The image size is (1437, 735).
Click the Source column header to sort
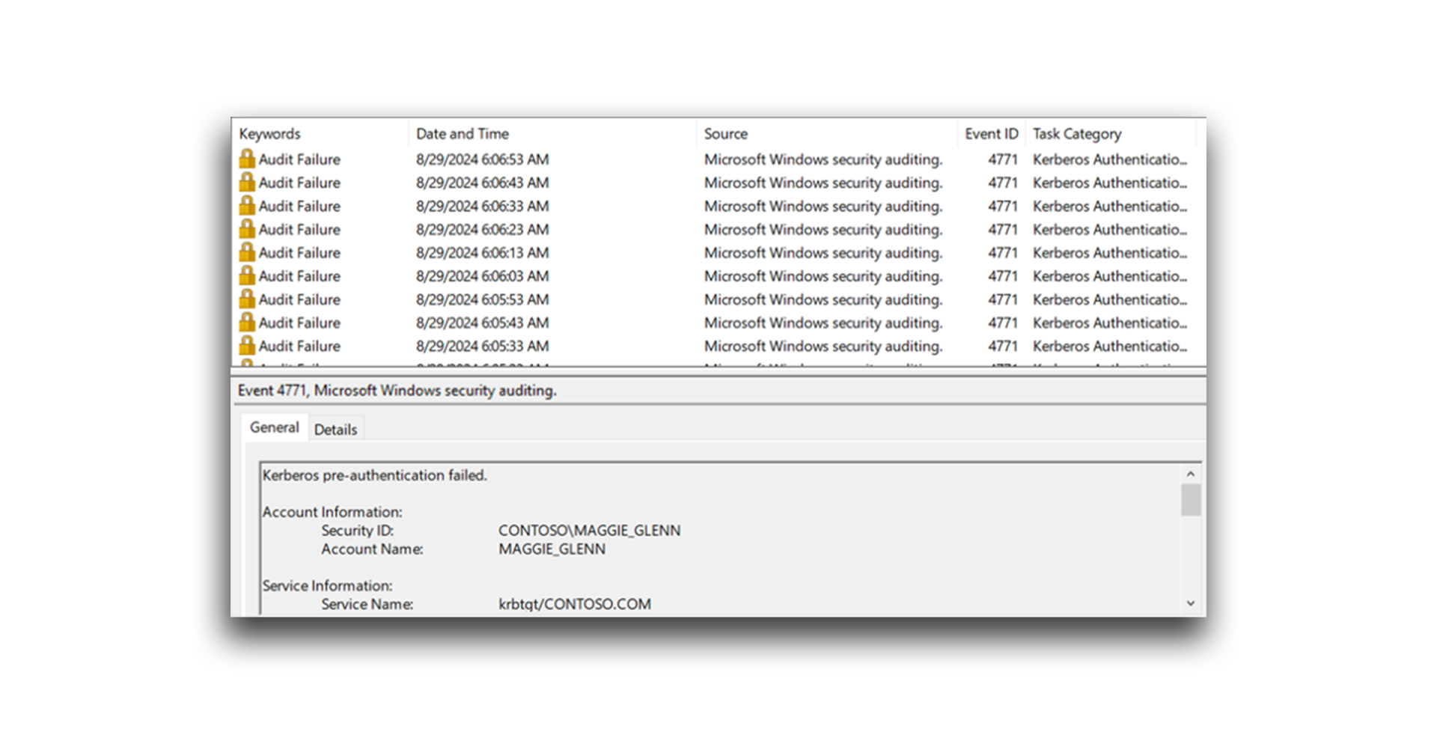(x=724, y=133)
